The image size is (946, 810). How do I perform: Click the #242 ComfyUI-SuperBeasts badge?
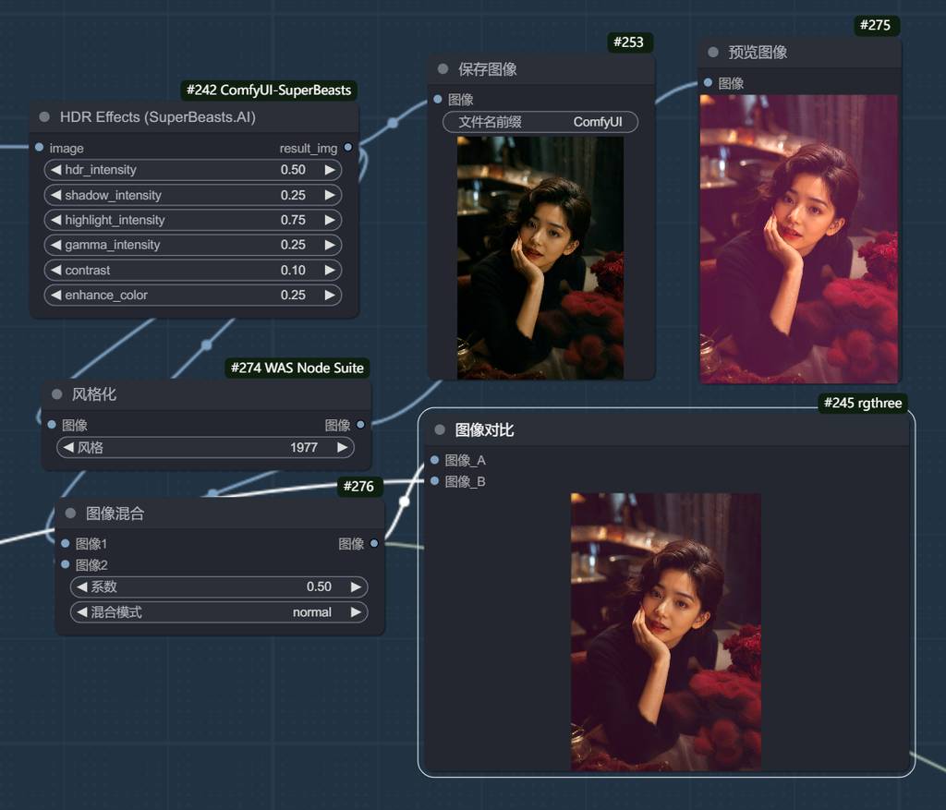pos(269,91)
